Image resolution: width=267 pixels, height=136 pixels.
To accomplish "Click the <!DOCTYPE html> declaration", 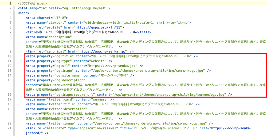I will point(32,3).
